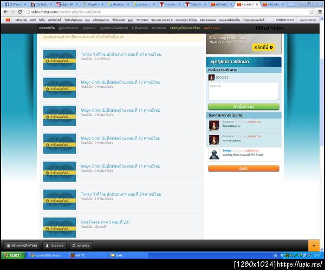This screenshot has height=270, width=325.
Task: Open the TV Online bookmark
Action: (142, 20)
